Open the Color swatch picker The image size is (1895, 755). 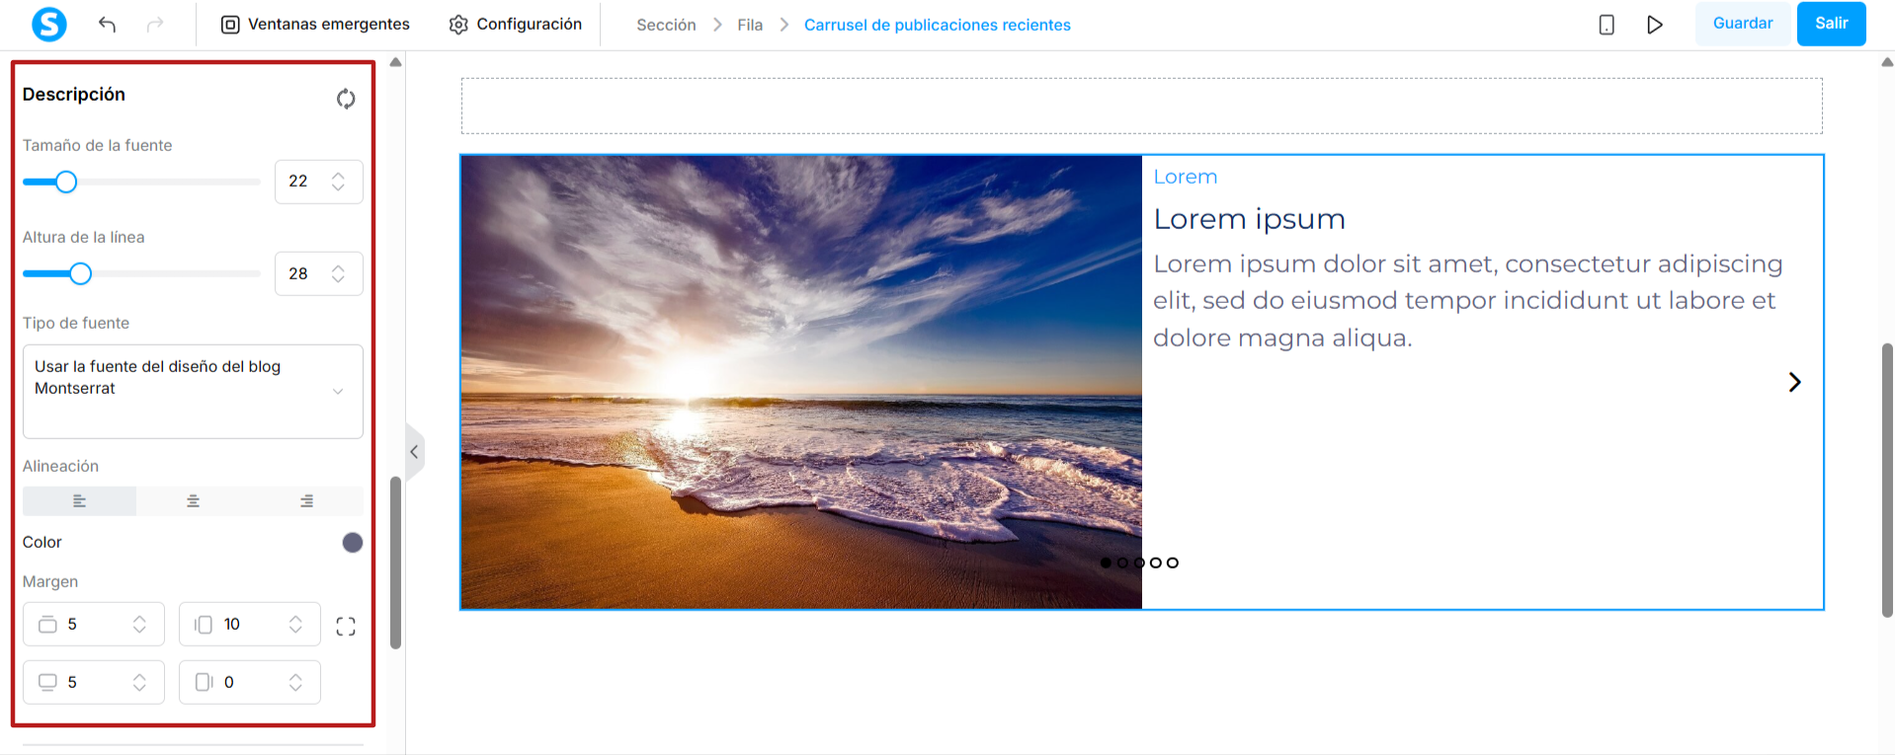[353, 543]
